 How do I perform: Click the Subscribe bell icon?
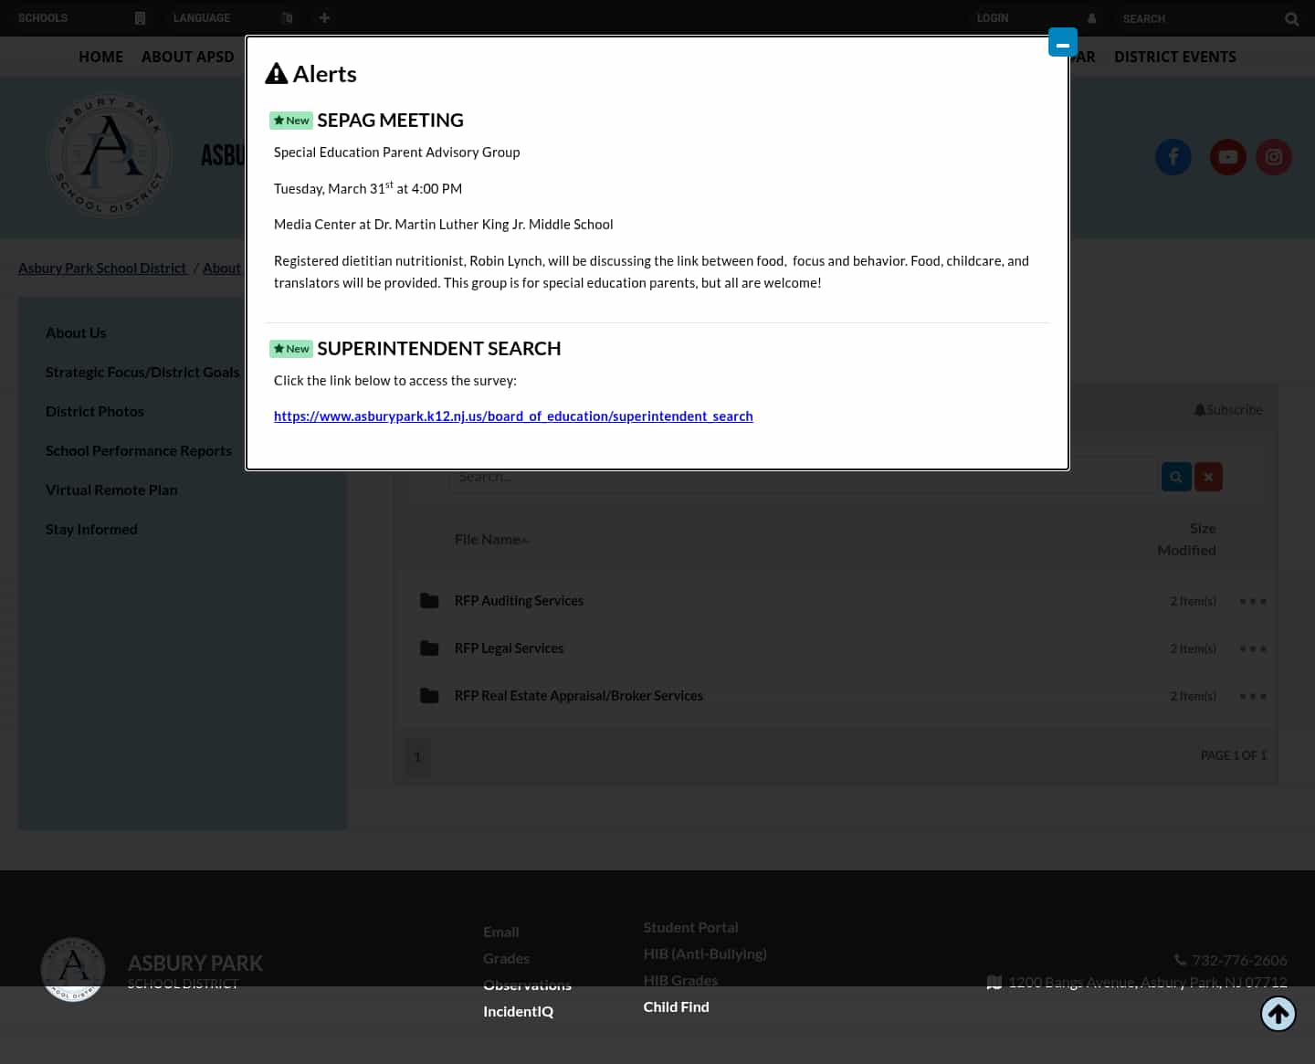(x=1200, y=409)
